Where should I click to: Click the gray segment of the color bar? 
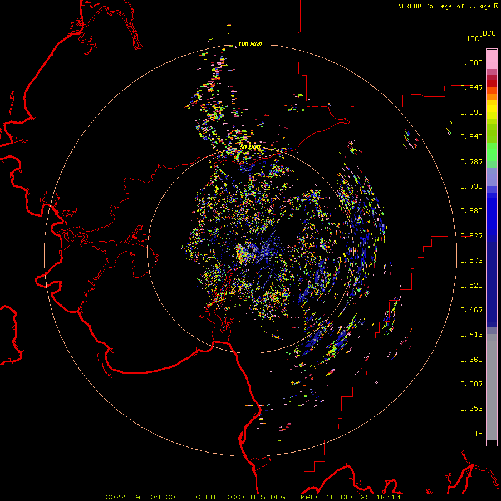tap(492, 387)
